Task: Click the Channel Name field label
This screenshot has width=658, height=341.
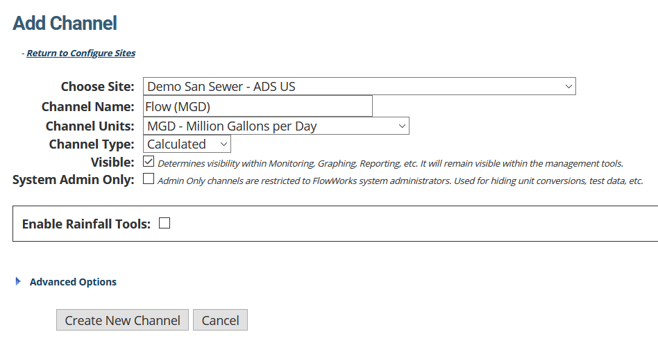Action: [88, 107]
